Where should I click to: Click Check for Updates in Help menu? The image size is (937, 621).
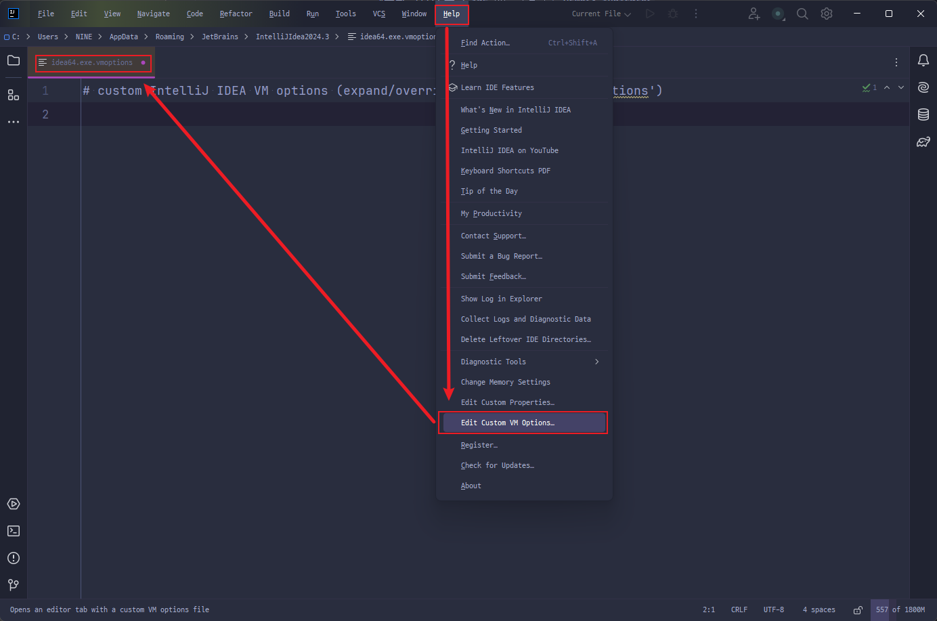click(497, 465)
